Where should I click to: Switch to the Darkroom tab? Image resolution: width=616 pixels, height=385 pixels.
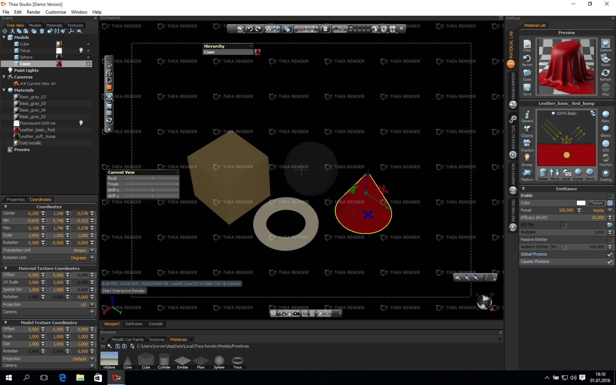pos(134,324)
